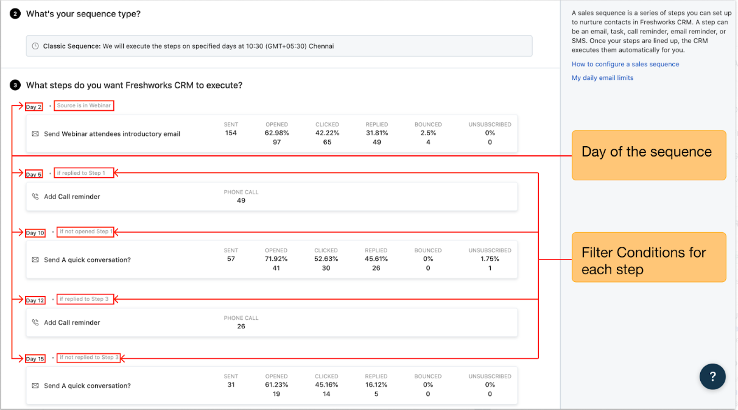Image resolution: width=738 pixels, height=410 pixels.
Task: Click the "Day 2" label
Action: [33, 107]
